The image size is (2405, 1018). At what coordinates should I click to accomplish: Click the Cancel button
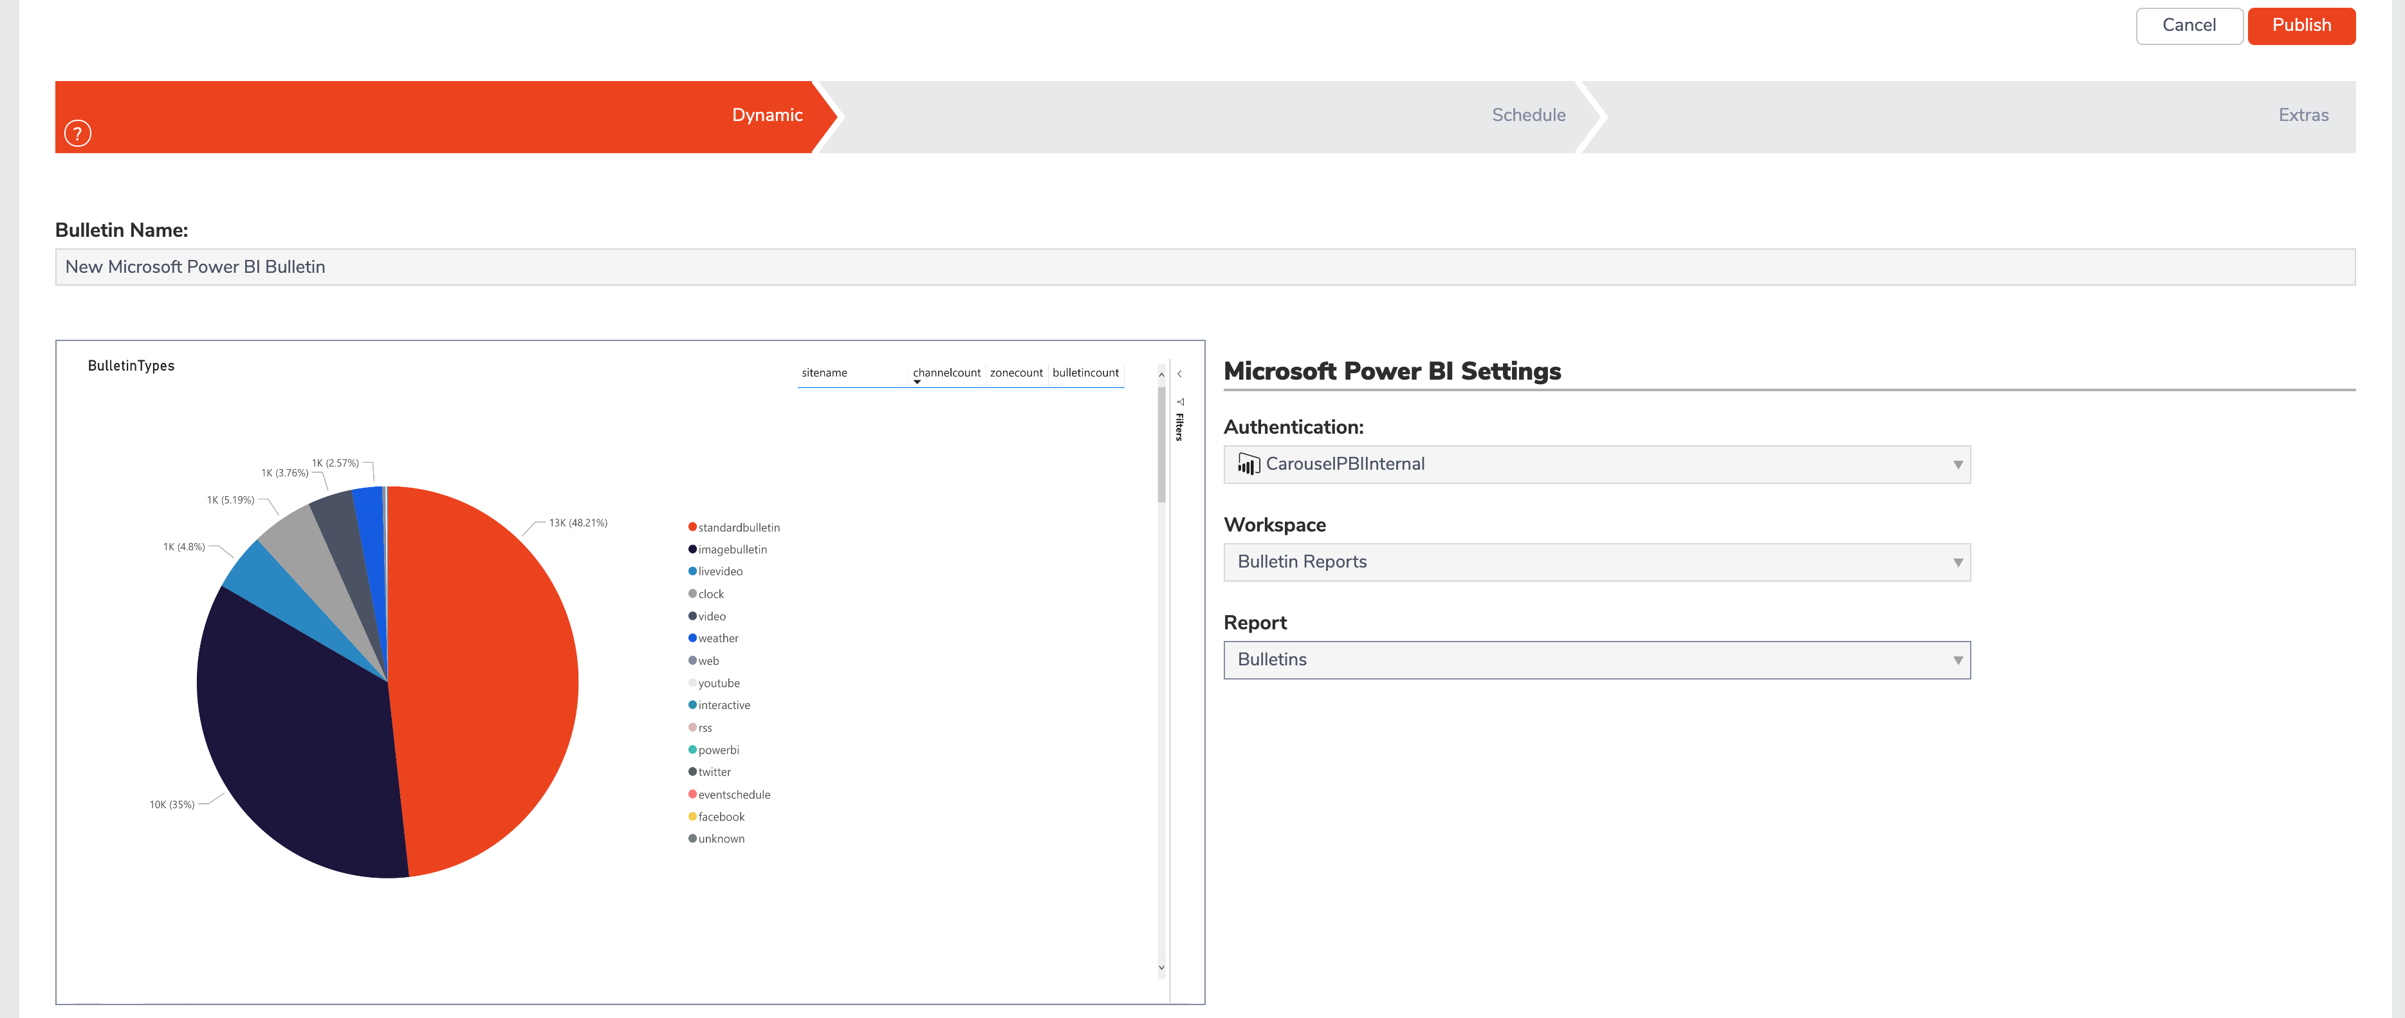(2189, 25)
